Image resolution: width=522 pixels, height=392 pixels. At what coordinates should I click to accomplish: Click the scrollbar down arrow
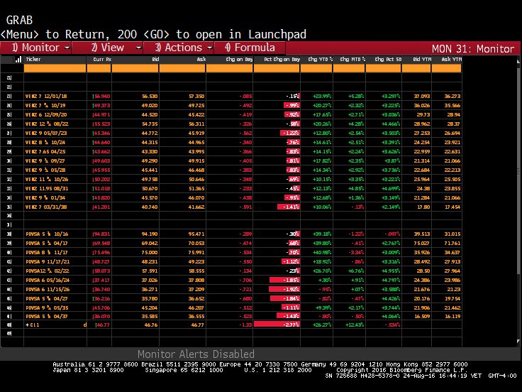click(x=518, y=341)
